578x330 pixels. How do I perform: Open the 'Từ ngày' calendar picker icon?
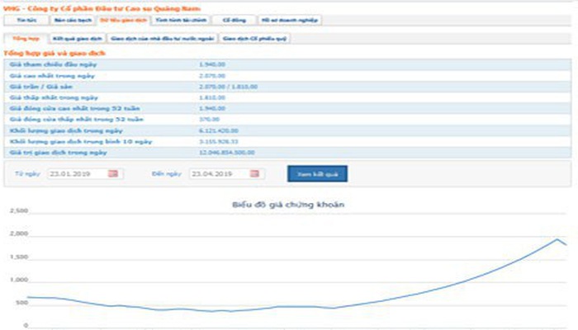pyautogui.click(x=114, y=173)
